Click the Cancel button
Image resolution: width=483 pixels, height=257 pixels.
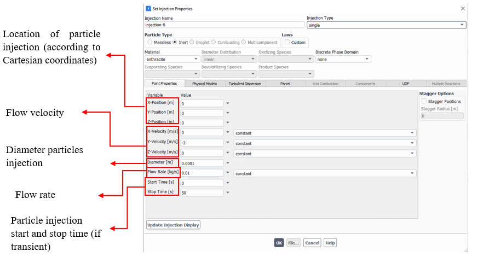[x=312, y=243]
